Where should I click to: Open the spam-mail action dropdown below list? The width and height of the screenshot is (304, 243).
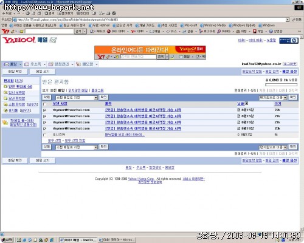[77, 148]
